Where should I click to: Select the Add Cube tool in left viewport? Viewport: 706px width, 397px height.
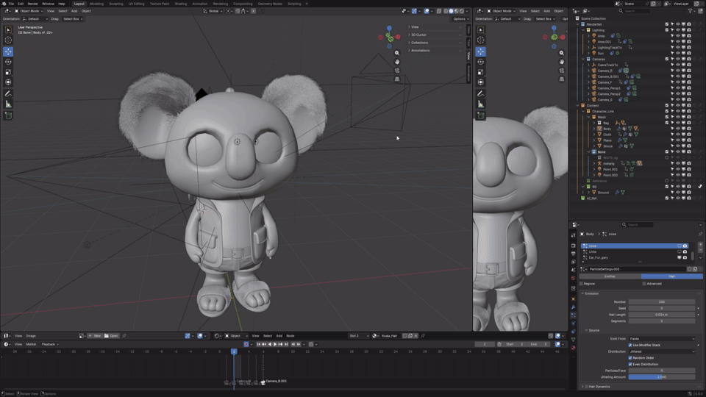click(8, 115)
